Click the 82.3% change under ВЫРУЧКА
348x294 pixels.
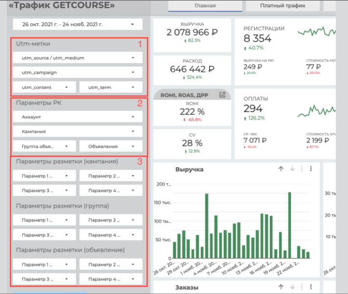point(192,41)
